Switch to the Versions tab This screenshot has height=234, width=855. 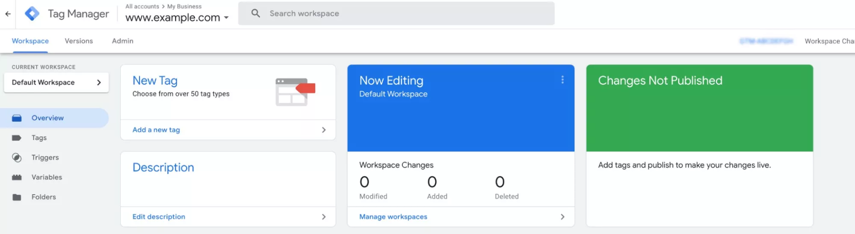tap(79, 41)
